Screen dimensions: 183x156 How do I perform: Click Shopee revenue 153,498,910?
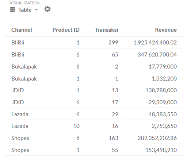coord(161,150)
